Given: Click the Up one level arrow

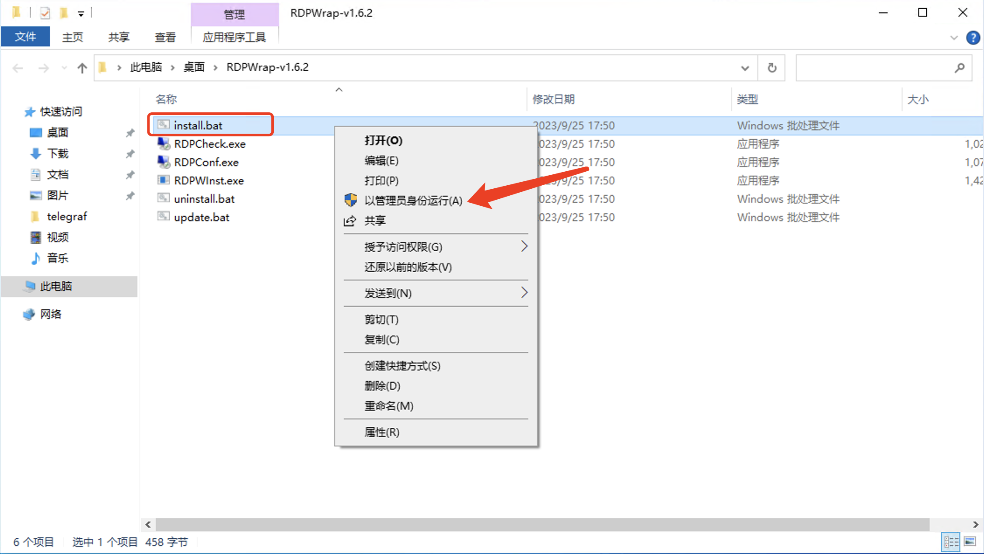Looking at the screenshot, I should tap(82, 68).
